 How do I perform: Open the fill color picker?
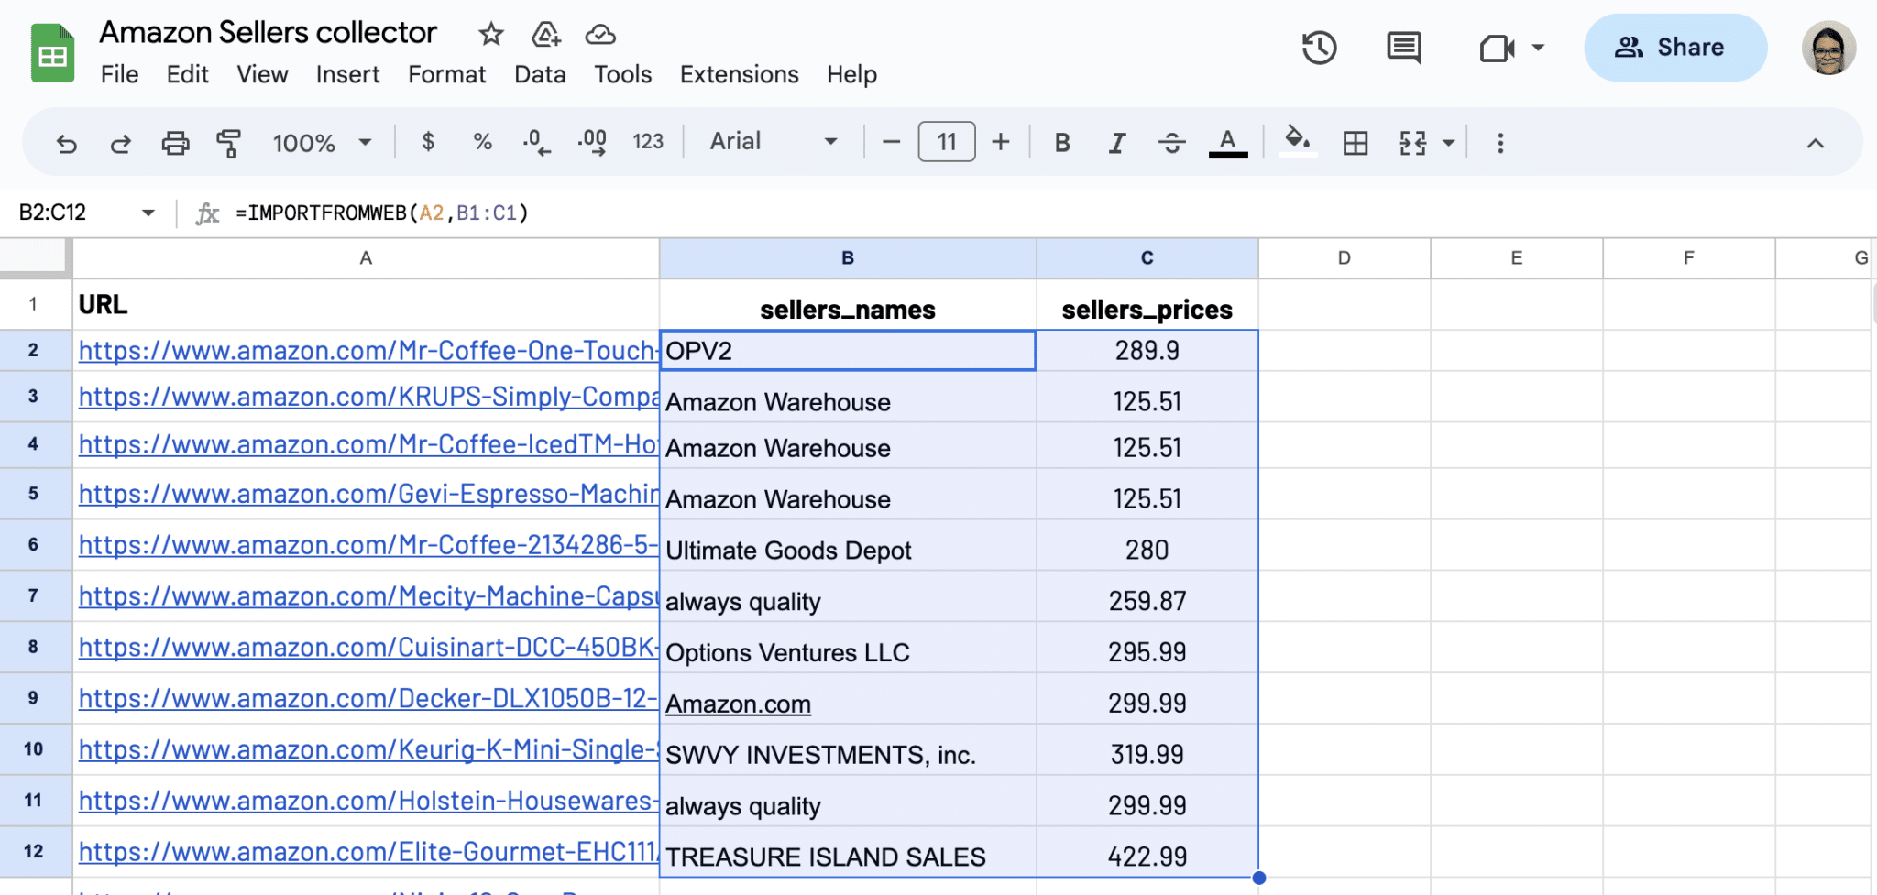1297,141
